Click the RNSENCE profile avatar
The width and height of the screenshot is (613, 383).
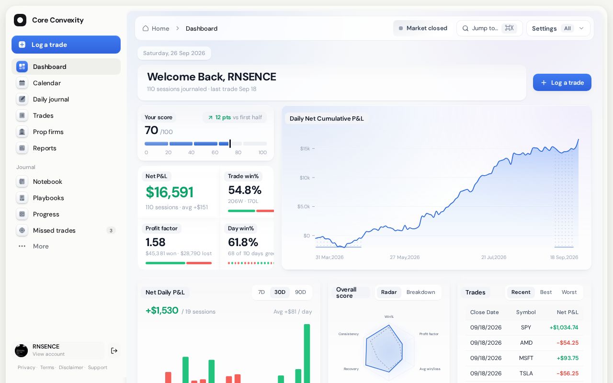21,350
